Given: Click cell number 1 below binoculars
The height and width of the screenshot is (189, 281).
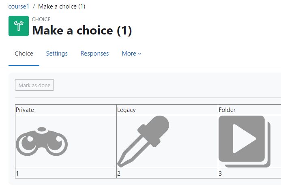Looking at the screenshot, I should pos(66,173).
